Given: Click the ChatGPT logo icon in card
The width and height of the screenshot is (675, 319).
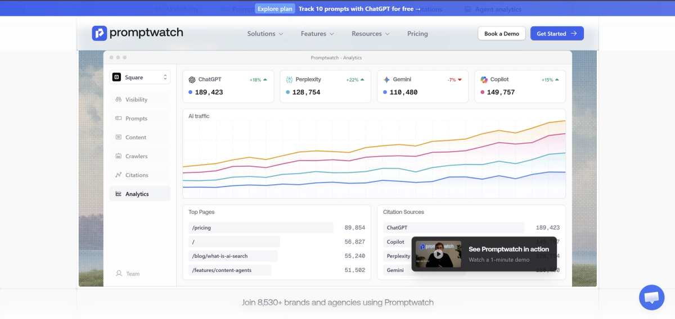Looking at the screenshot, I should (192, 80).
